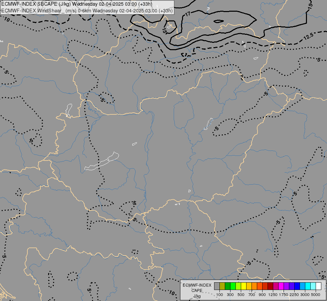Click the '1250' legend value
The width and height of the screenshot is (327, 301).
point(273,295)
